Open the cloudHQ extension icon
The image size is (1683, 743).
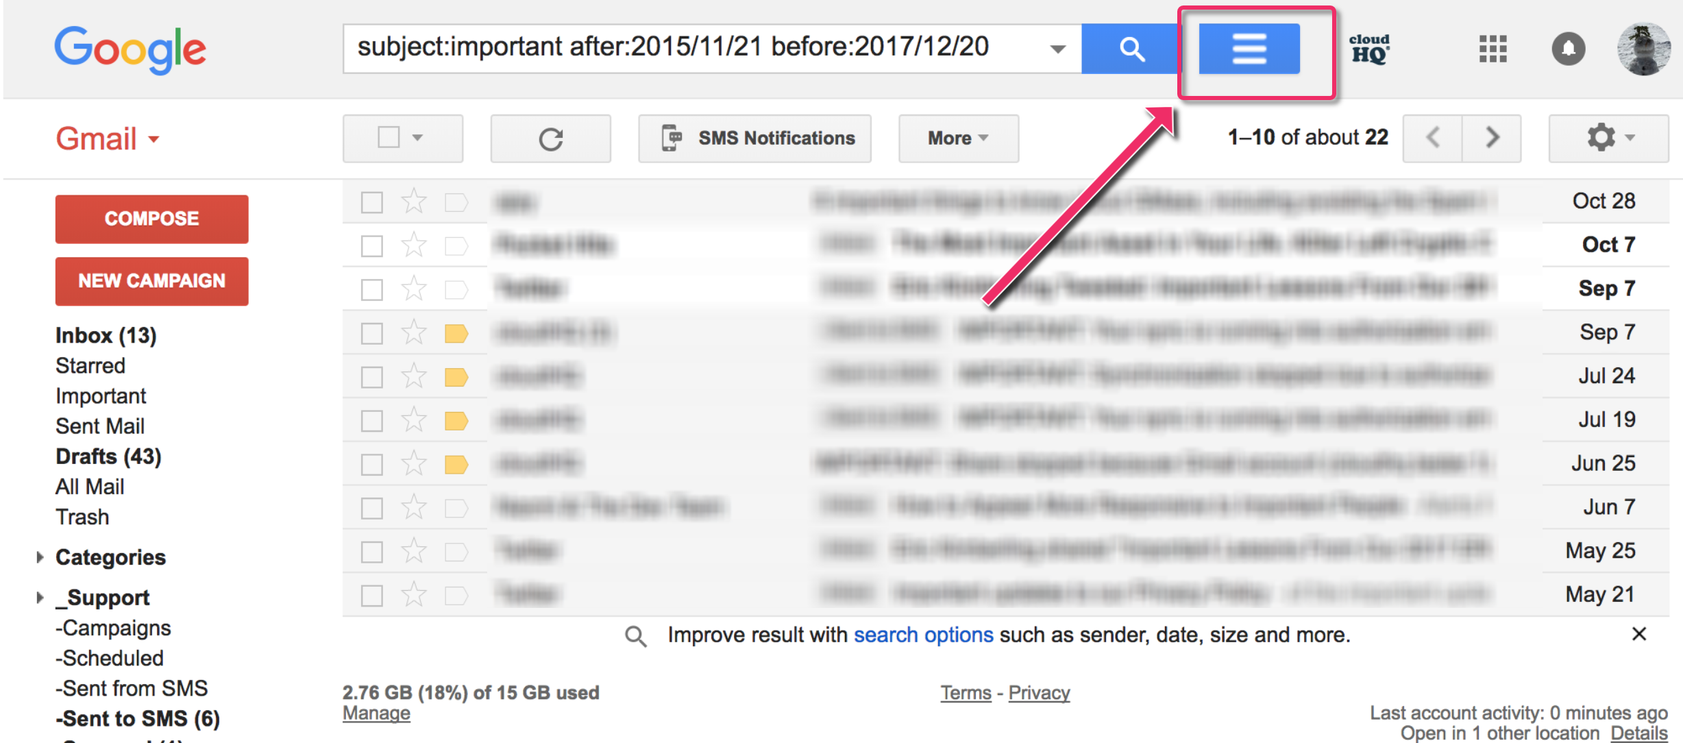coord(1369,49)
